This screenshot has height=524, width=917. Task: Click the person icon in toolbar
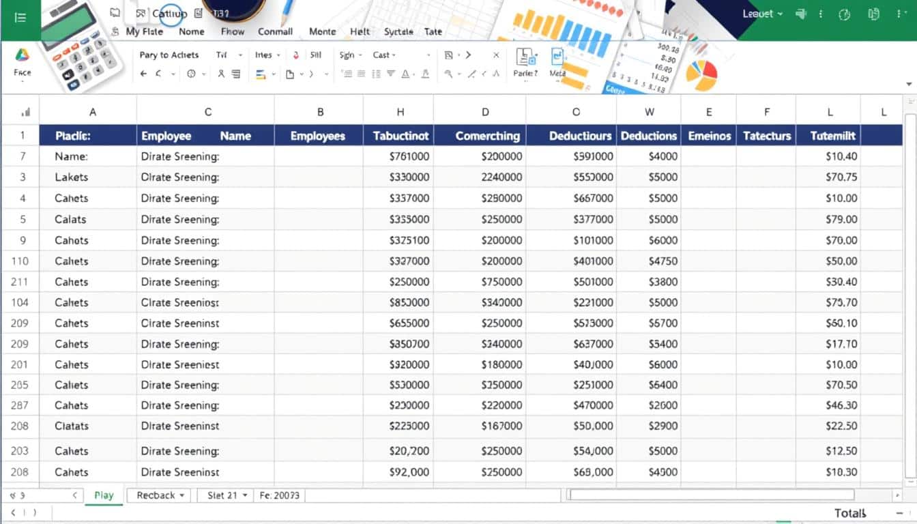(221, 74)
